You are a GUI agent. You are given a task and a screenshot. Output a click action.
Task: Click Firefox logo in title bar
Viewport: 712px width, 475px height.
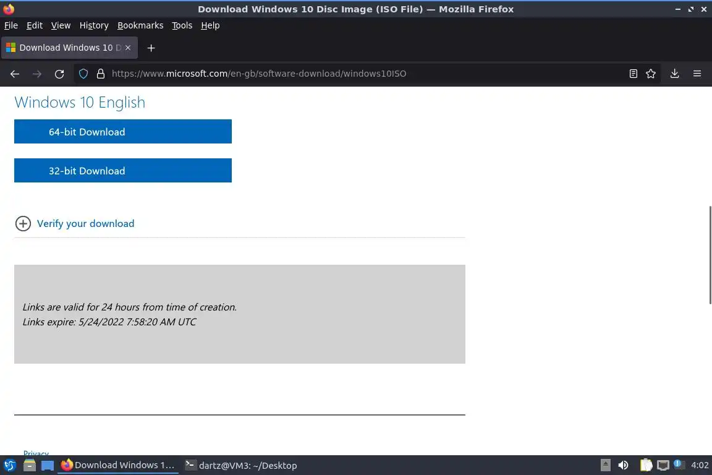9,9
